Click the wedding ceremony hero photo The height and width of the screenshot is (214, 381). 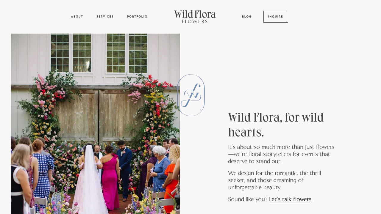pyautogui.click(x=95, y=124)
